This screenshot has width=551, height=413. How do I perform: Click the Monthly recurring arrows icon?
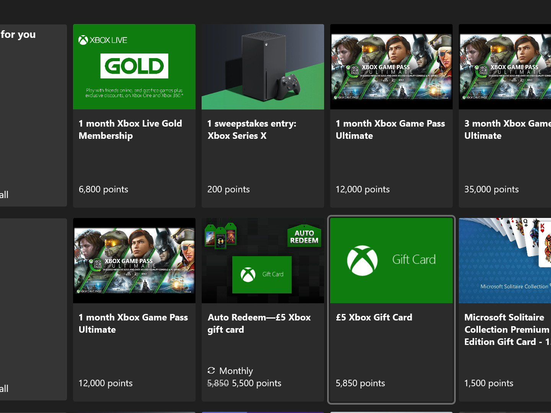(211, 371)
